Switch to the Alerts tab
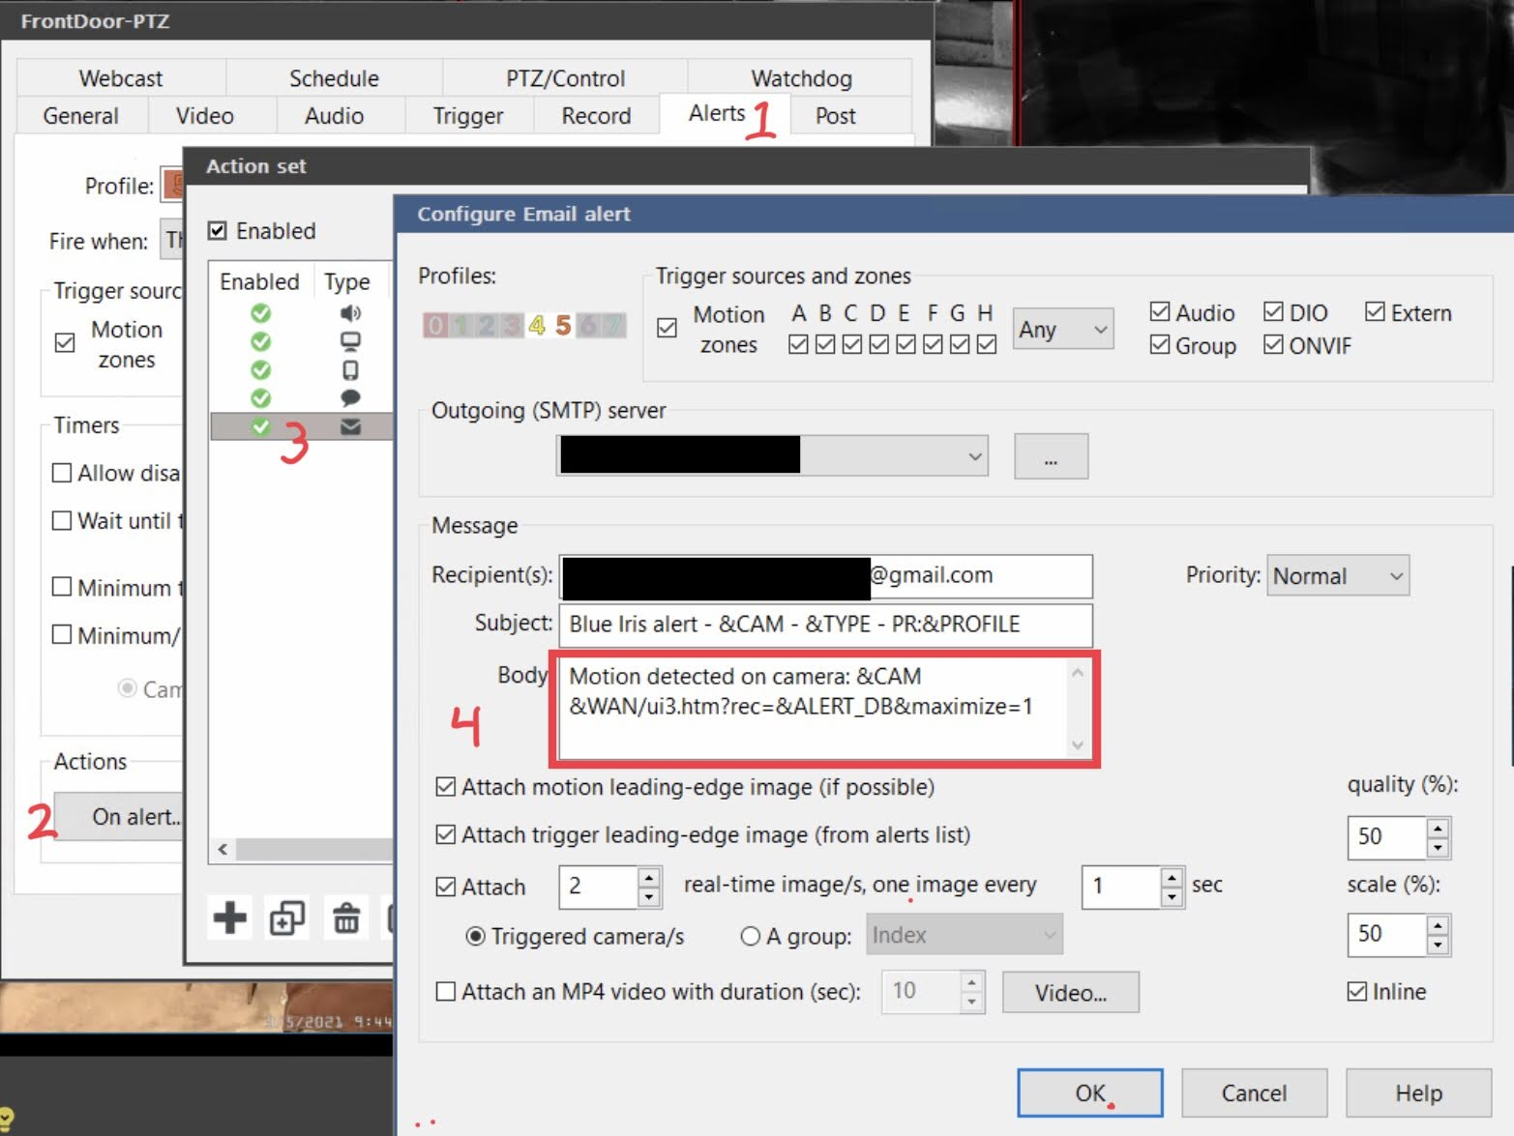 tap(717, 113)
